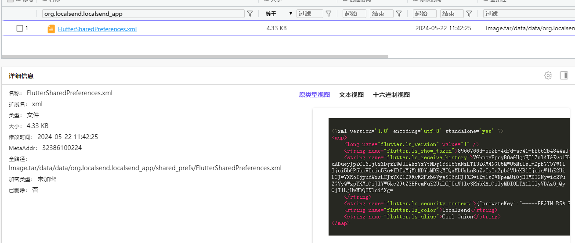Click the flutter.ls_show_token line
Image resolution: width=575 pixels, height=243 pixels.
point(457,151)
